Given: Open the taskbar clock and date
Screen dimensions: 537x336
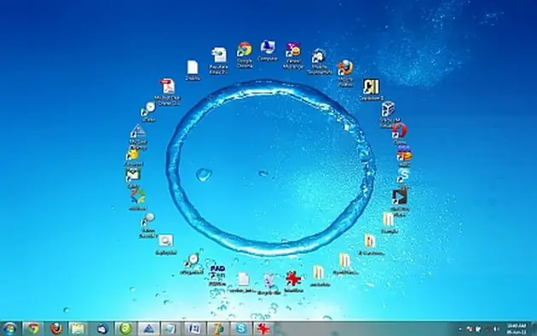Looking at the screenshot, I should pyautogui.click(x=516, y=329).
